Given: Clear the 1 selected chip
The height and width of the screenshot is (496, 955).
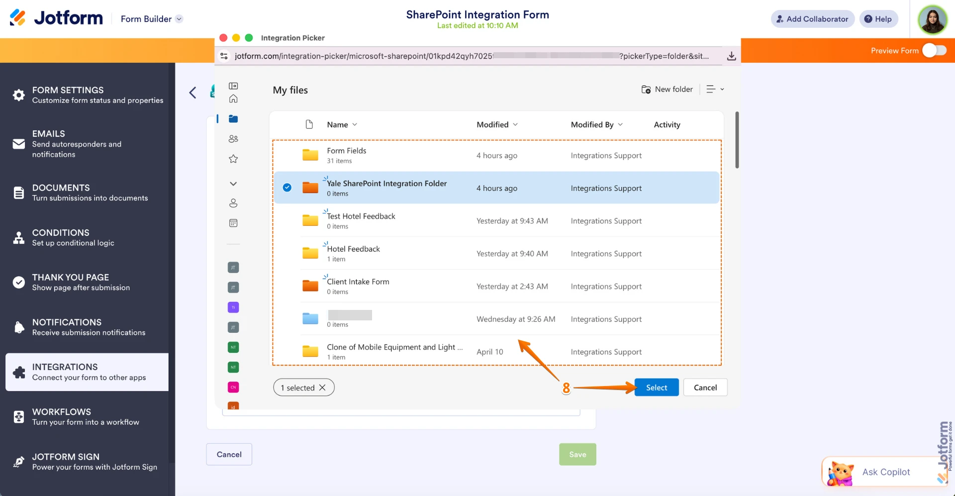Looking at the screenshot, I should click(322, 388).
